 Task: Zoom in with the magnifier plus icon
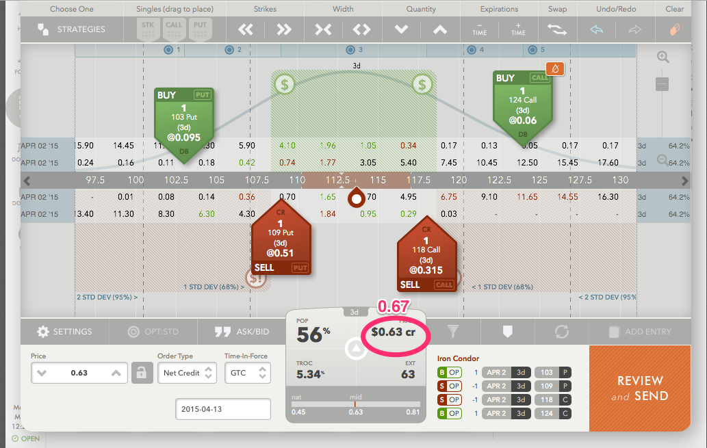pyautogui.click(x=663, y=57)
